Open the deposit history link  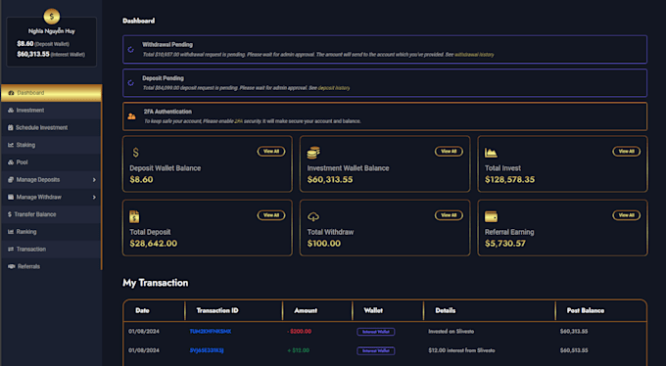point(334,88)
